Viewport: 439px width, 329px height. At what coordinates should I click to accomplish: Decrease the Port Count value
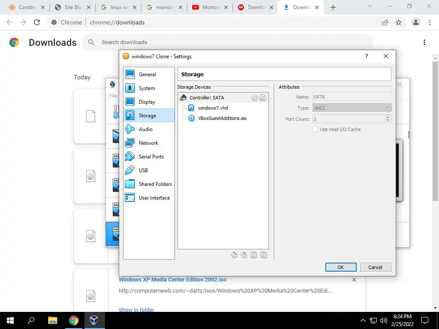[x=388, y=120]
